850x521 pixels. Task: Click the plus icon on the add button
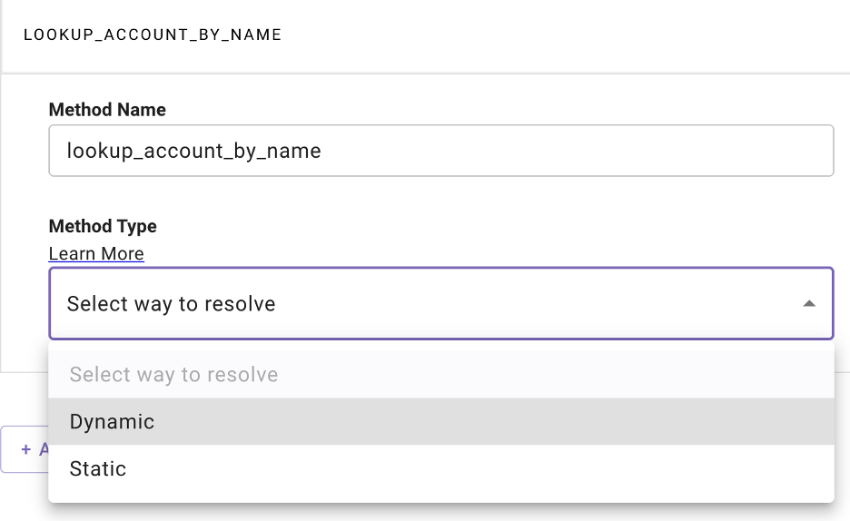25,449
